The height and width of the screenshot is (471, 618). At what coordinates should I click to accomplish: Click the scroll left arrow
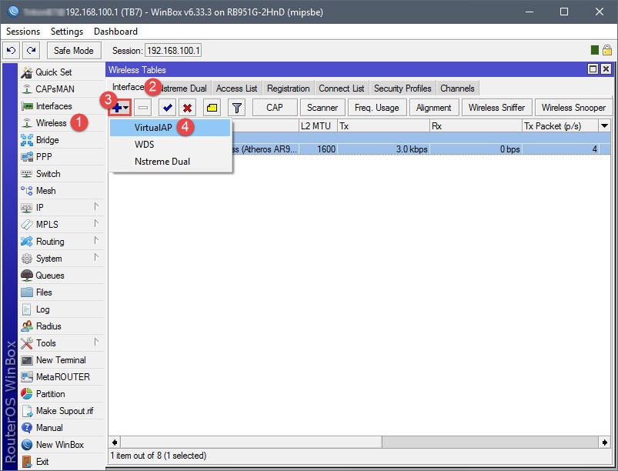115,443
